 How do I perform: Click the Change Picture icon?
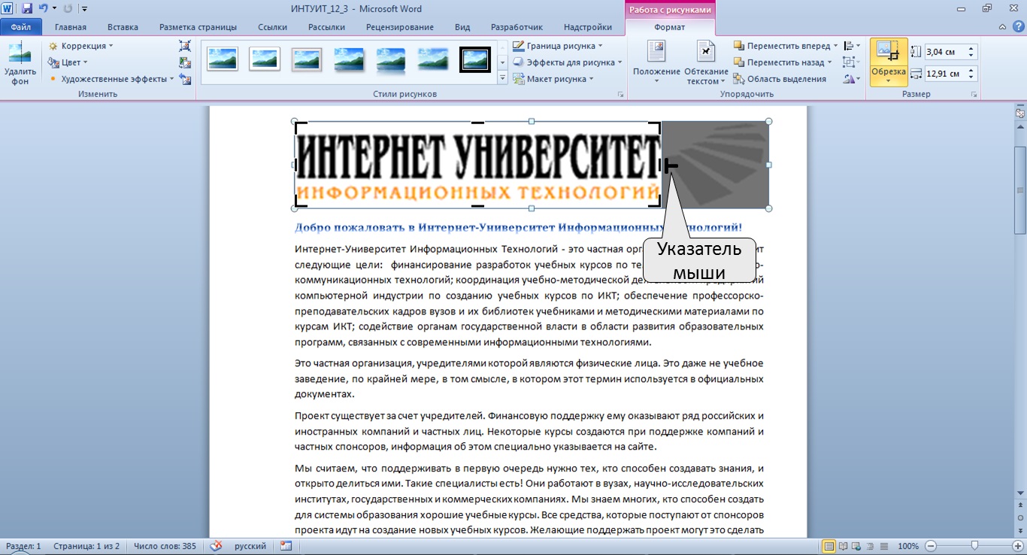186,62
